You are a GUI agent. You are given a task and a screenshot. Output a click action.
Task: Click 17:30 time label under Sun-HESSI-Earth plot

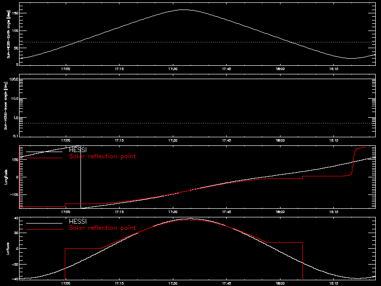(173, 69)
